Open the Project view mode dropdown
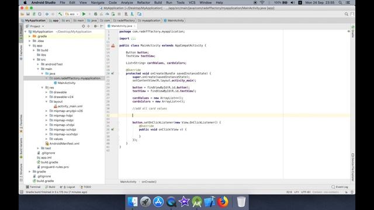The width and height of the screenshot is (374, 210). click(x=35, y=26)
